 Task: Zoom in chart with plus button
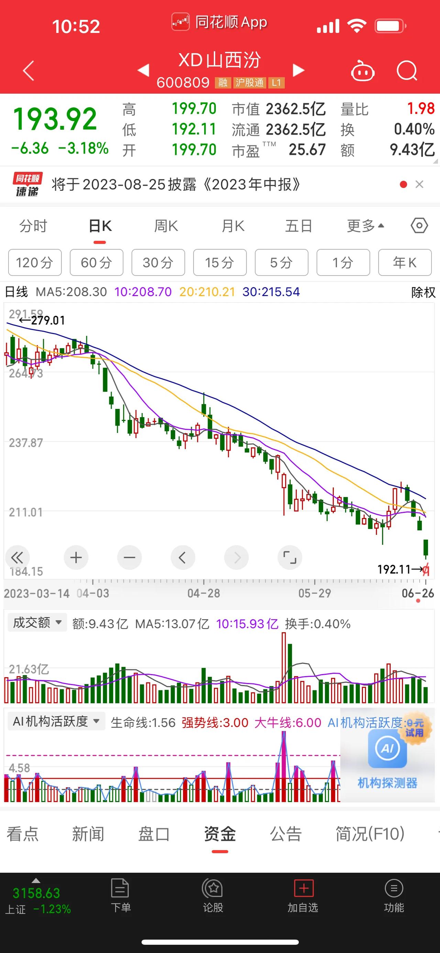76,558
